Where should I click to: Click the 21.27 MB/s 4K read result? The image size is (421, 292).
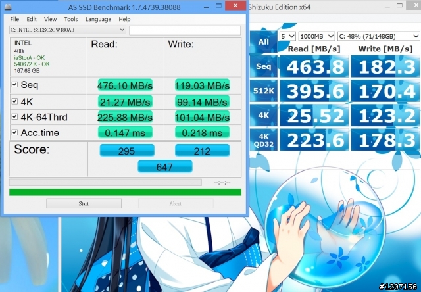point(125,102)
